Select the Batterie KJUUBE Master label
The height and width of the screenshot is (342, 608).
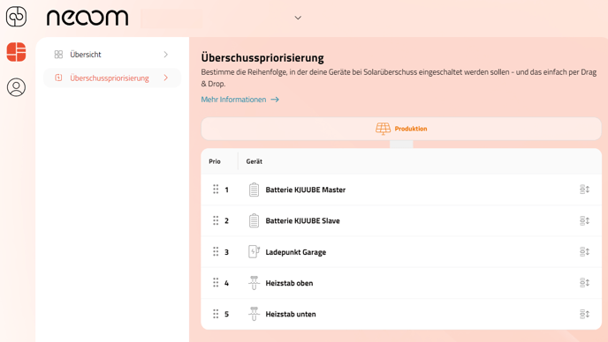pos(306,190)
